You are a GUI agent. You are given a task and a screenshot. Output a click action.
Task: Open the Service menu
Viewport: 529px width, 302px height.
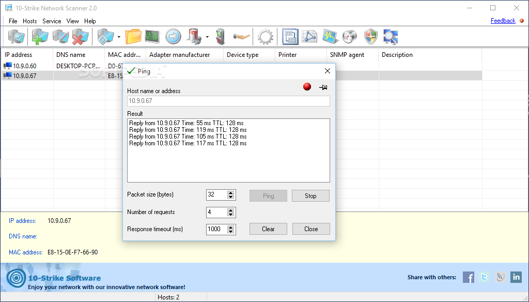pyautogui.click(x=52, y=21)
